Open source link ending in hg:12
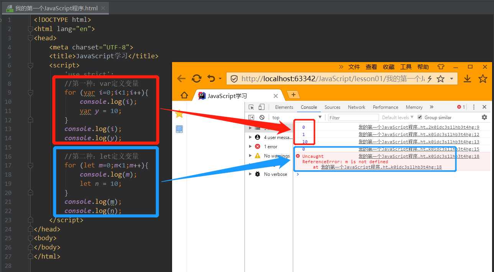Viewport: 494px width, 272px height. click(x=419, y=134)
